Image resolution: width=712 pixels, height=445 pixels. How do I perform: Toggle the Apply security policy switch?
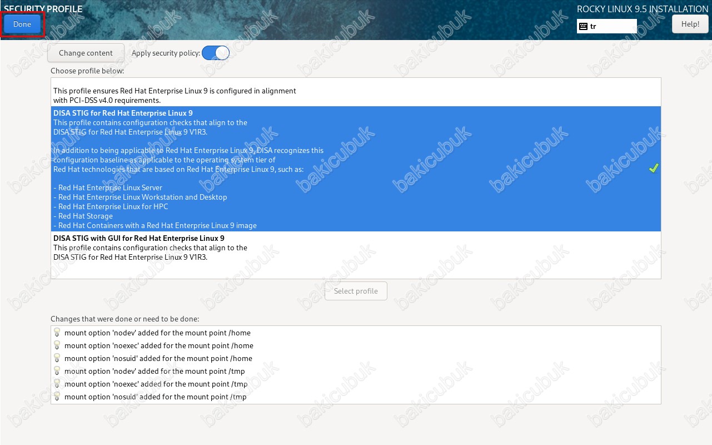tap(216, 53)
